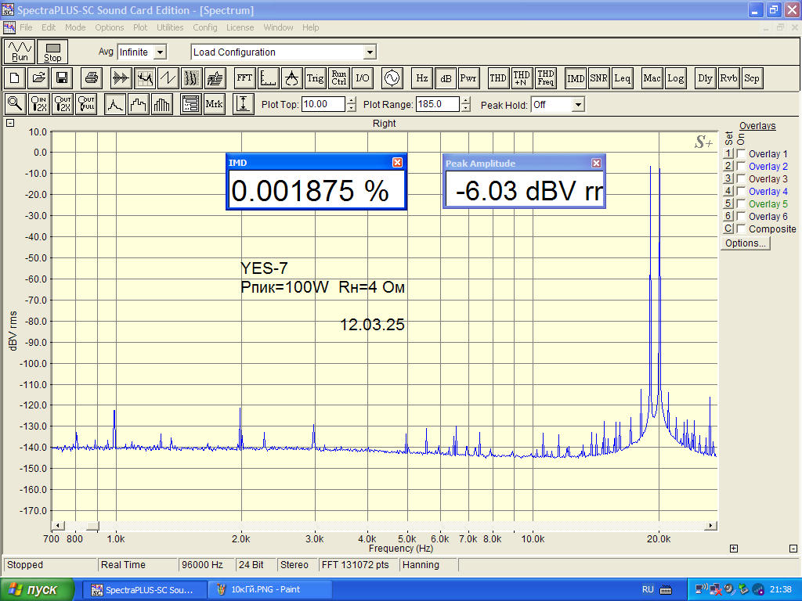802x601 pixels.
Task: Click the Zoom Out Full magnifier icon
Action: [86, 104]
